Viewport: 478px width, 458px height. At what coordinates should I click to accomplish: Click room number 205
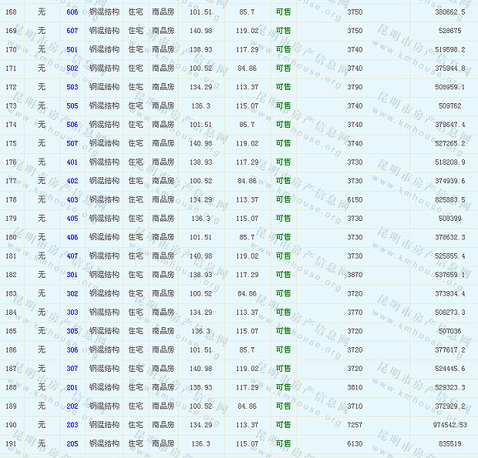(x=72, y=443)
